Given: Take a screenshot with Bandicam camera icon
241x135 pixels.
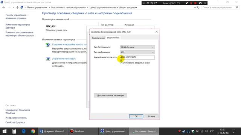Looking at the screenshot, I should coord(200,3).
